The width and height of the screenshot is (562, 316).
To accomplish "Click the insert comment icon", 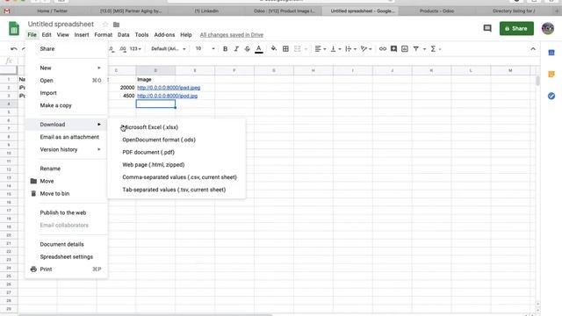I will tap(393, 49).
